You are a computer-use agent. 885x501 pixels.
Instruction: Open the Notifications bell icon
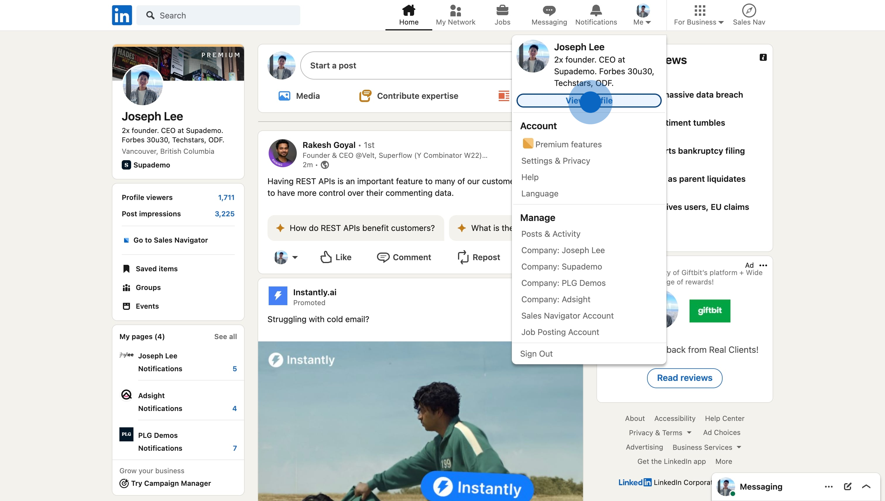(596, 11)
